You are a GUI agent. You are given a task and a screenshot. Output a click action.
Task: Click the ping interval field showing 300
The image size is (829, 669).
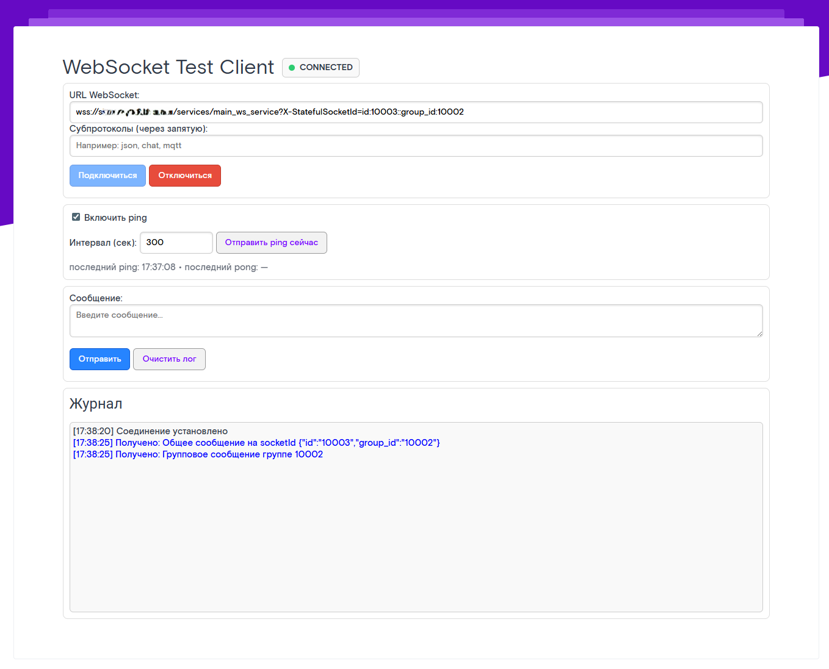176,243
